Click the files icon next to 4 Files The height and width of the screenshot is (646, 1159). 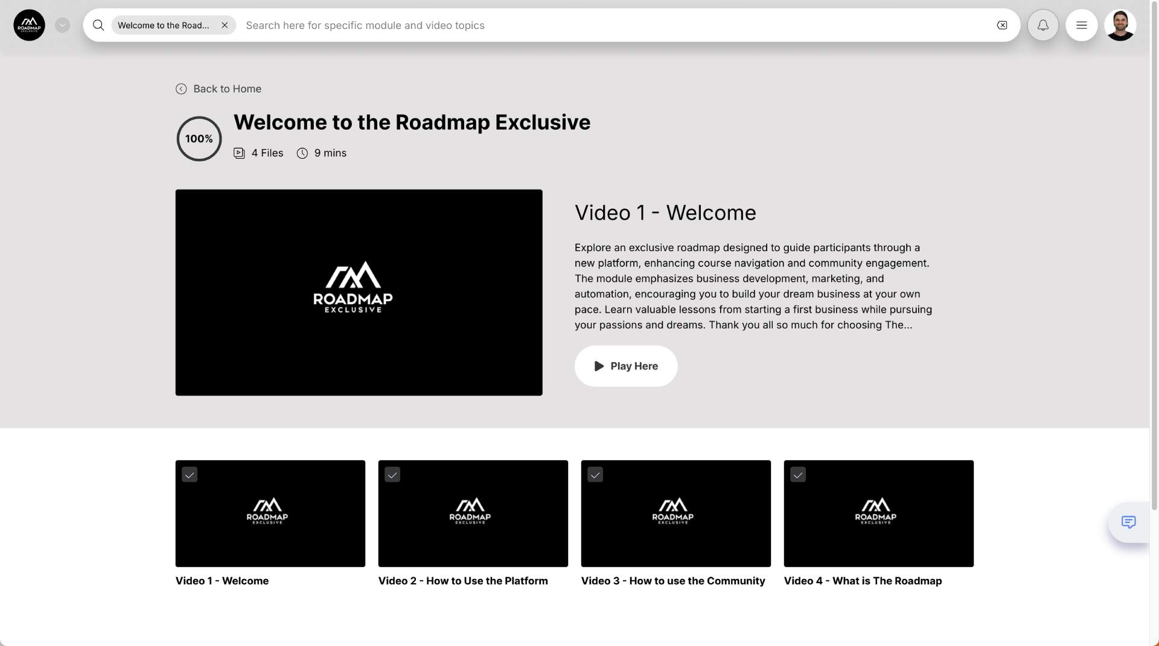point(240,153)
